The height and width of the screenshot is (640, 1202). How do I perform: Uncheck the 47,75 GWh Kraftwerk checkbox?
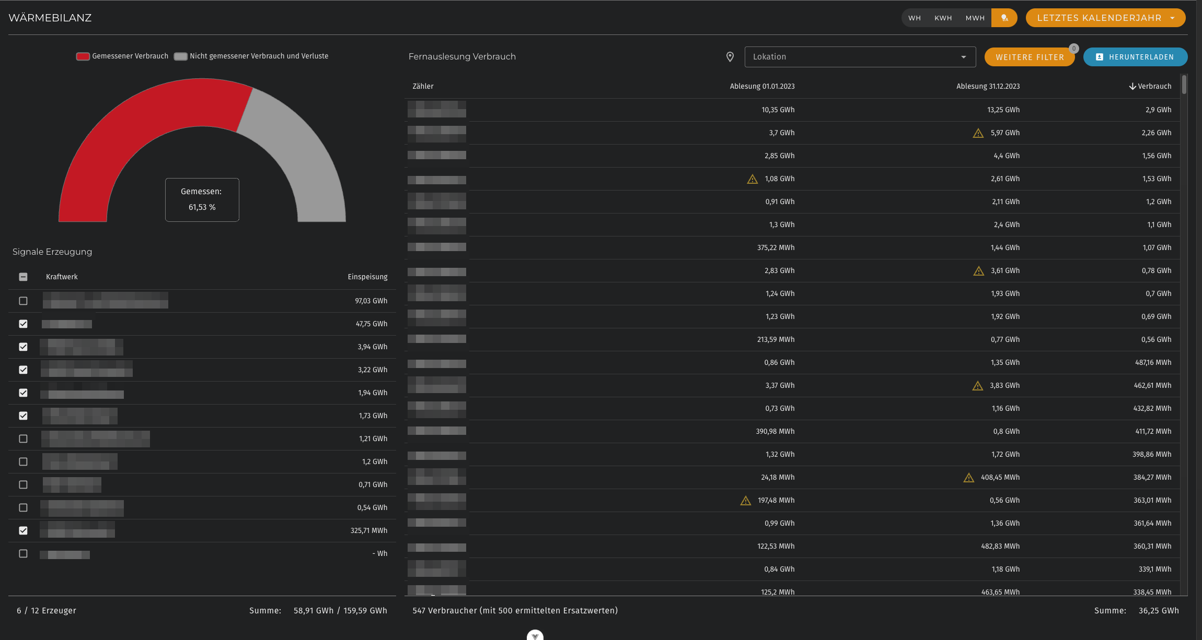click(x=23, y=324)
